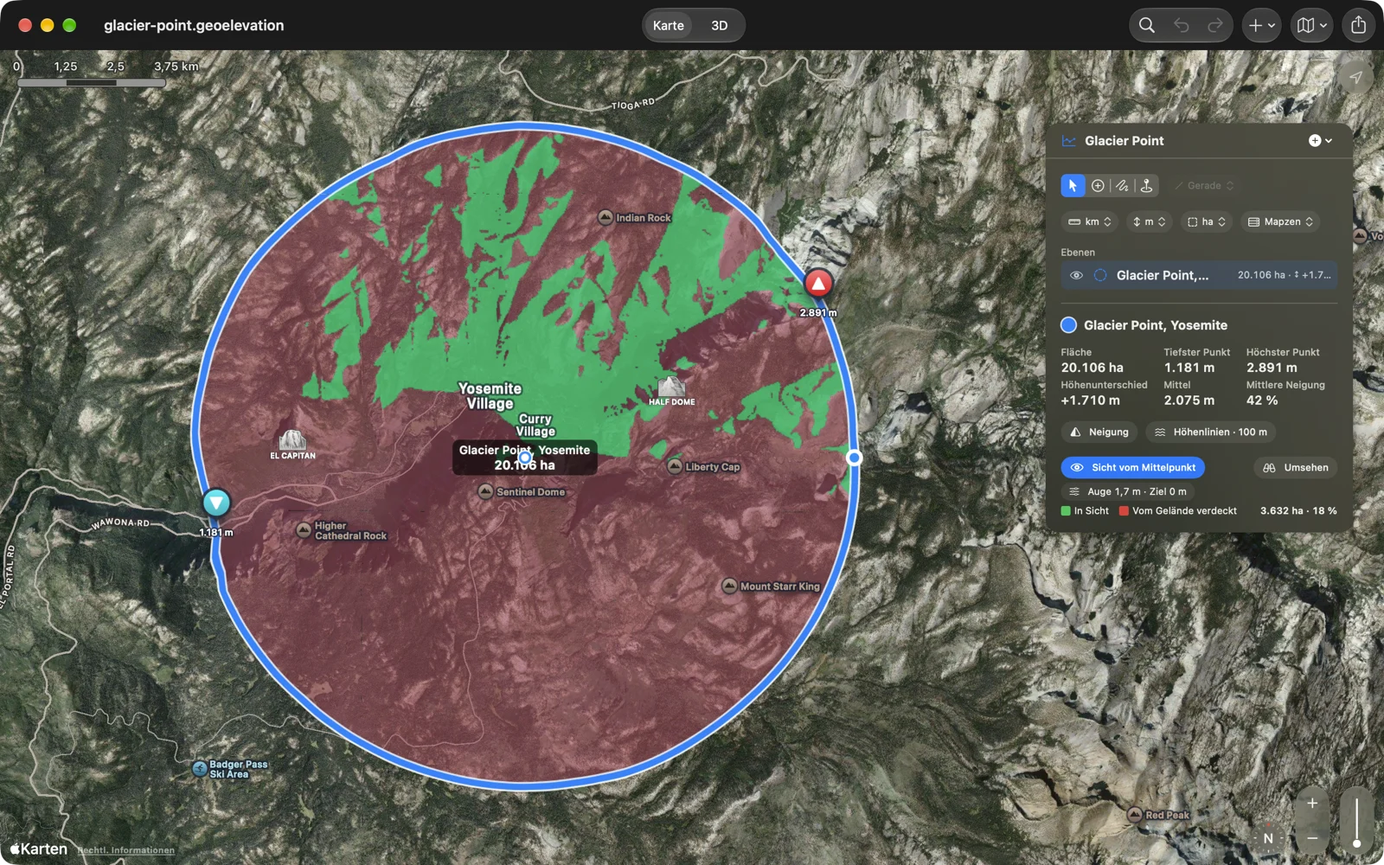
Task: Click the N compass button
Action: pyautogui.click(x=1268, y=838)
